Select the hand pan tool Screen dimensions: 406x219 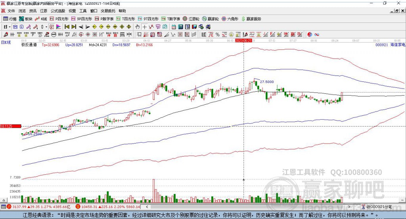tap(138, 27)
